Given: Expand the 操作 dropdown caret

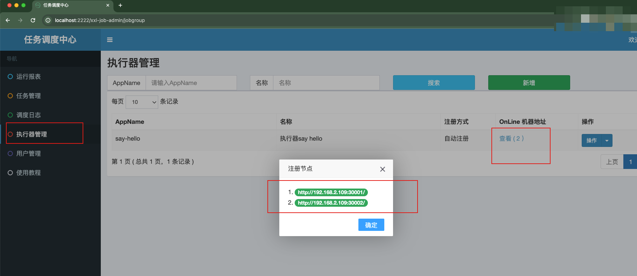Looking at the screenshot, I should (x=607, y=141).
